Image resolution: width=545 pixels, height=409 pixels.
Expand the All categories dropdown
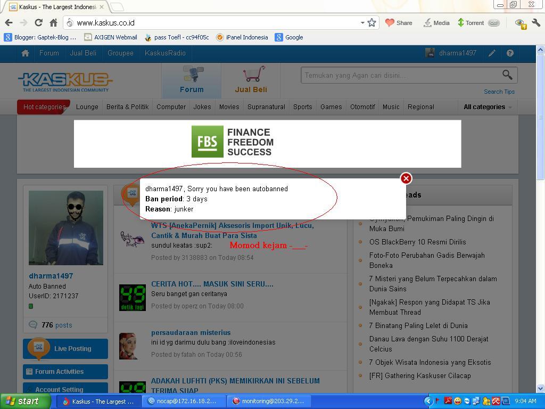click(x=488, y=107)
